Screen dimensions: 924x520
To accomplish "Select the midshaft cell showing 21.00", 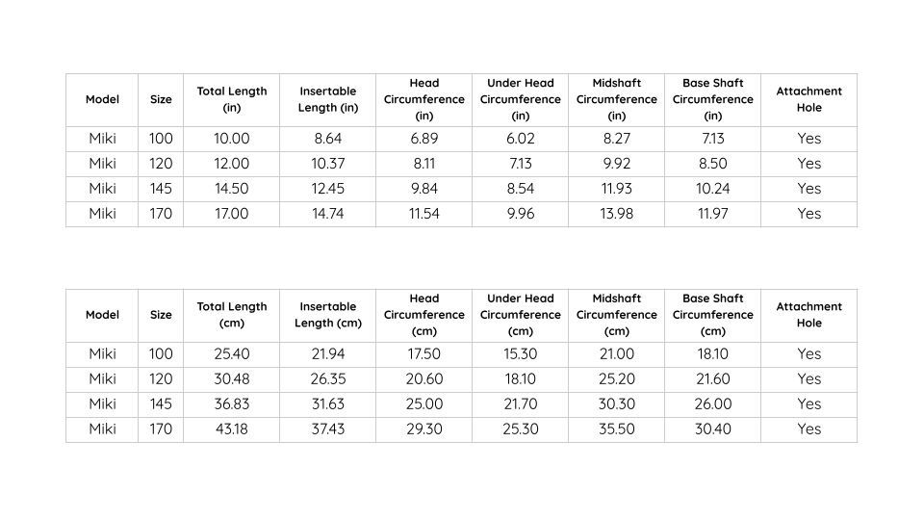I will [617, 354].
